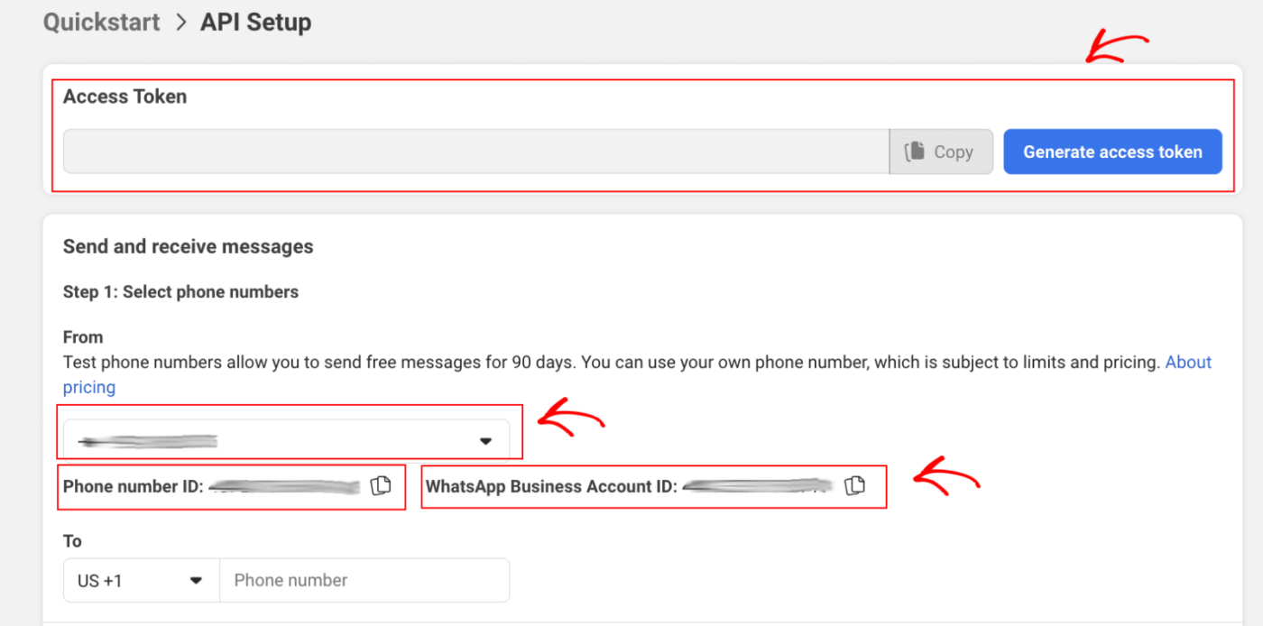Click the To label
1263x626 pixels.
[x=72, y=540]
